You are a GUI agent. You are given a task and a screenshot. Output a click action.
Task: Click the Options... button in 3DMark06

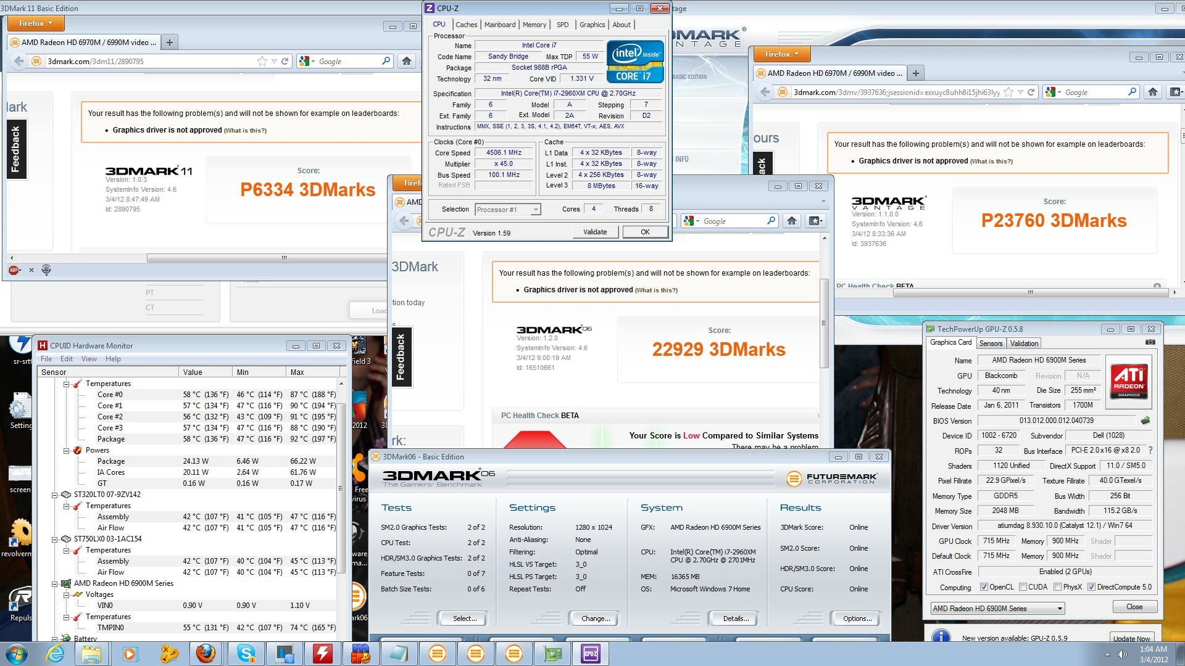tap(857, 619)
